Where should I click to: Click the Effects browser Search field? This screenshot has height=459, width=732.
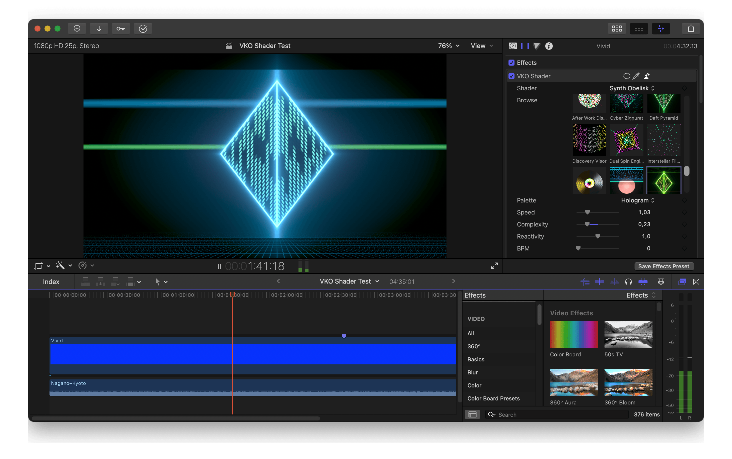point(556,415)
